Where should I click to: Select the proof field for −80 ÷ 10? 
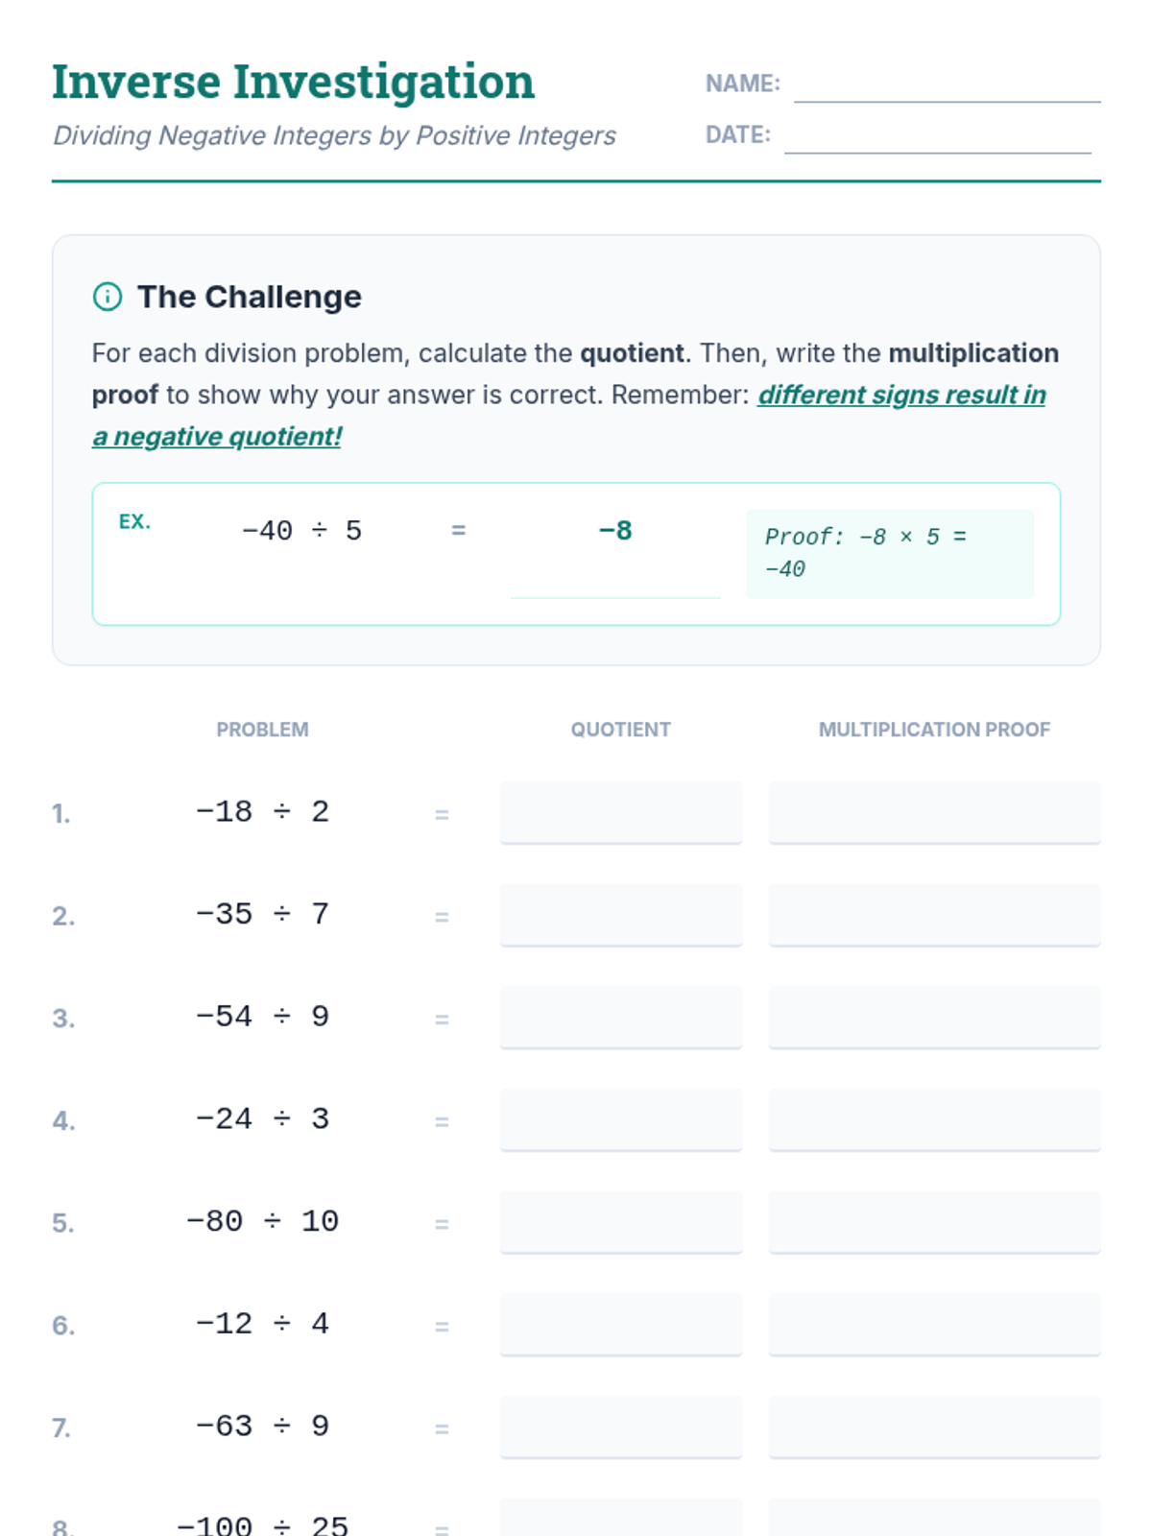[934, 1223]
